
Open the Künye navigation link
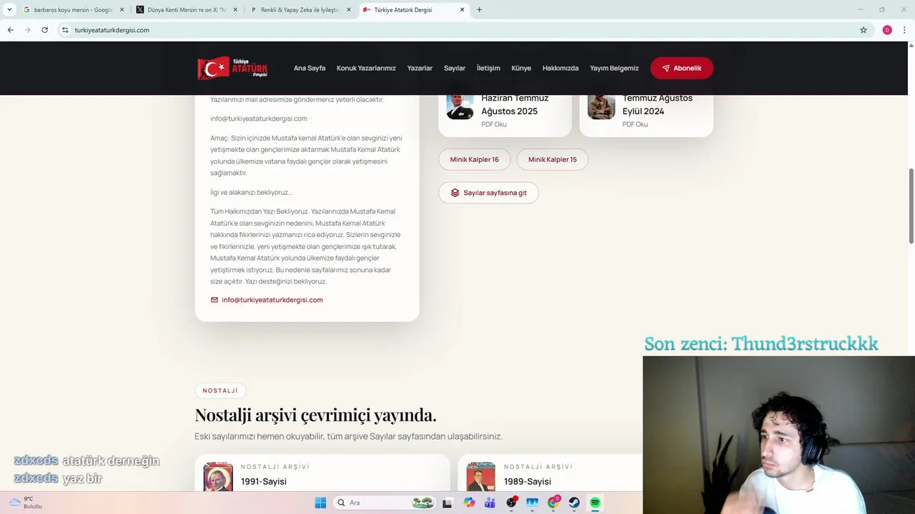point(521,68)
